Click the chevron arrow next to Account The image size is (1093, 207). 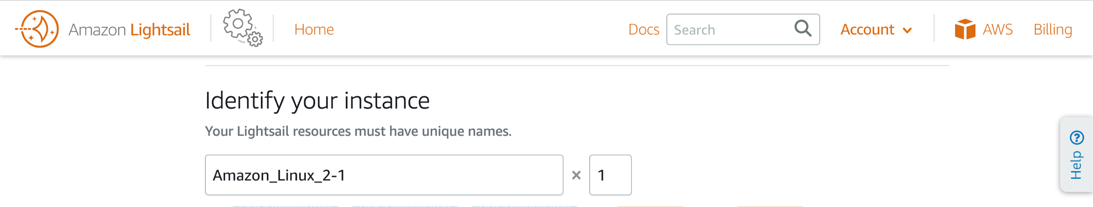tap(907, 30)
